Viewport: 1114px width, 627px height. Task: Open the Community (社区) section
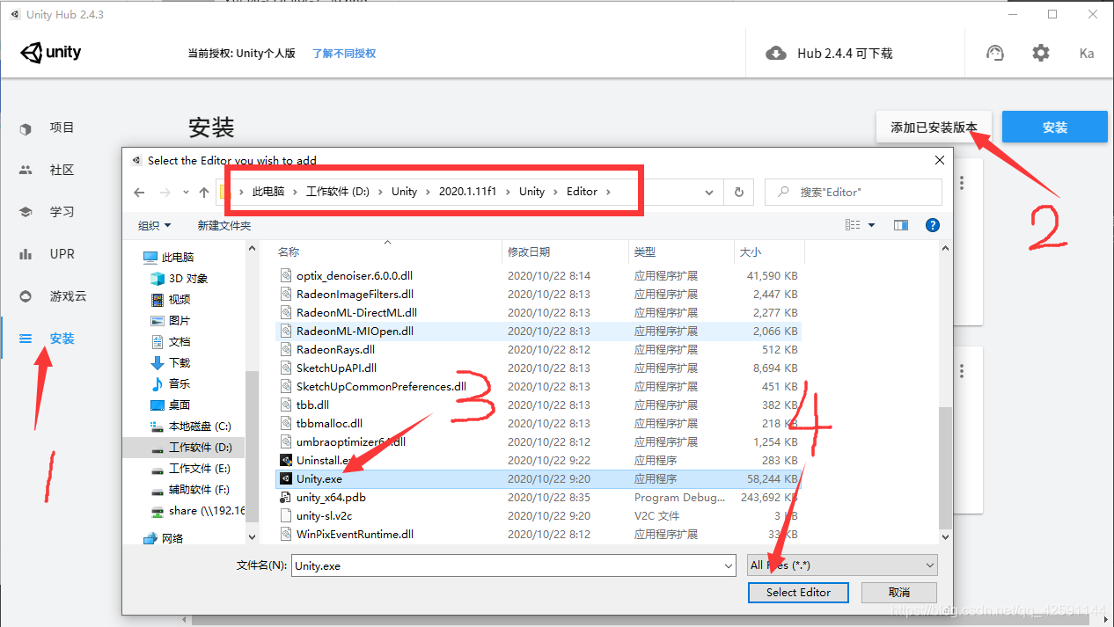(48, 170)
